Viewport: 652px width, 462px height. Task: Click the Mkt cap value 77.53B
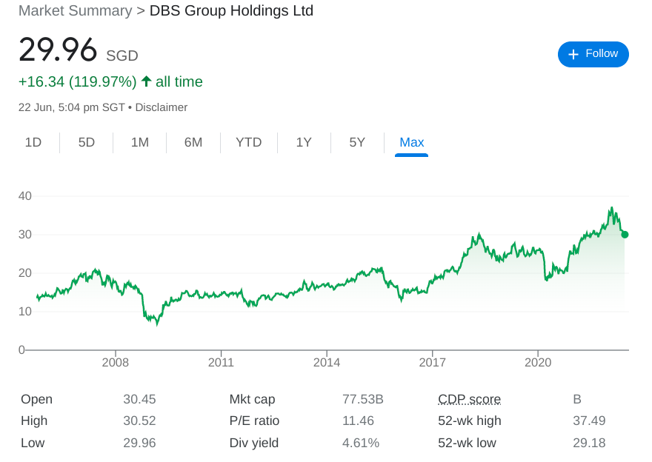pos(362,399)
